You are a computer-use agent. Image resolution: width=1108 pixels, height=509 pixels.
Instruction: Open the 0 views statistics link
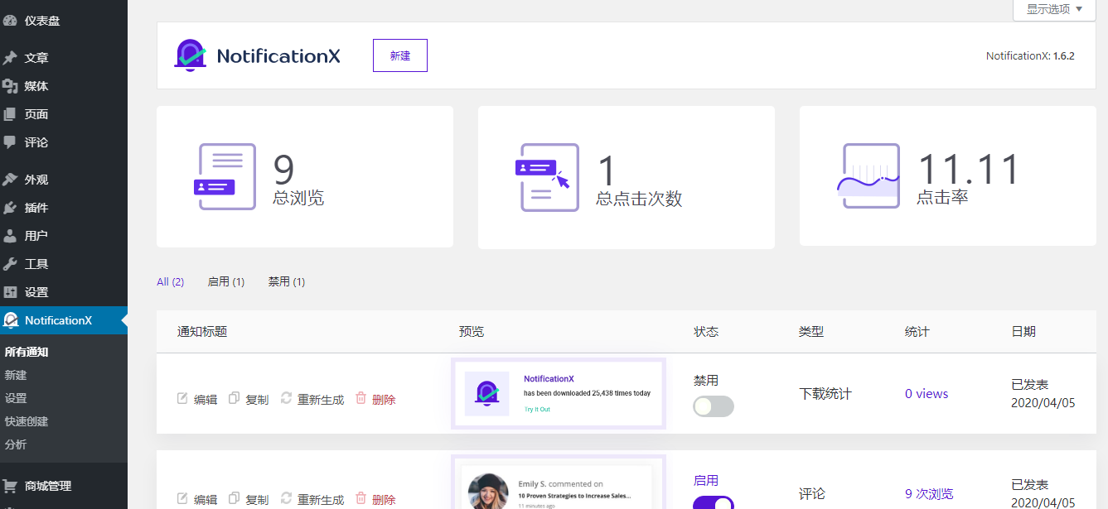[x=927, y=394]
